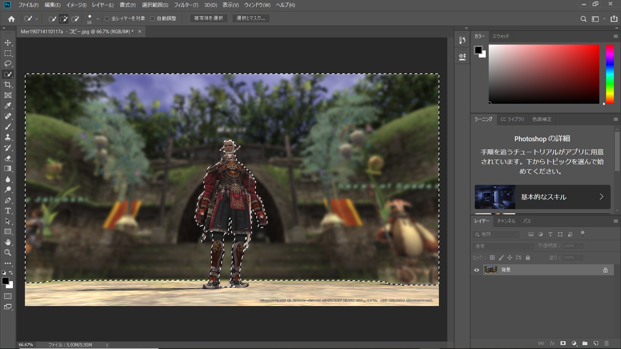The height and width of the screenshot is (349, 621).
Task: Open the ファイル(F) menu
Action: [x=28, y=5]
